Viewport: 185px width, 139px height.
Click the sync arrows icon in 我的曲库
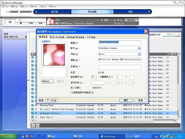111,12
